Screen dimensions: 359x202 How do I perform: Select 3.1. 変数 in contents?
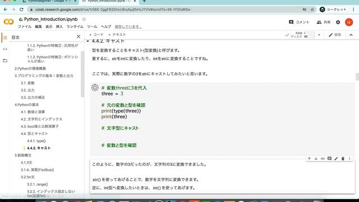click(x=27, y=83)
